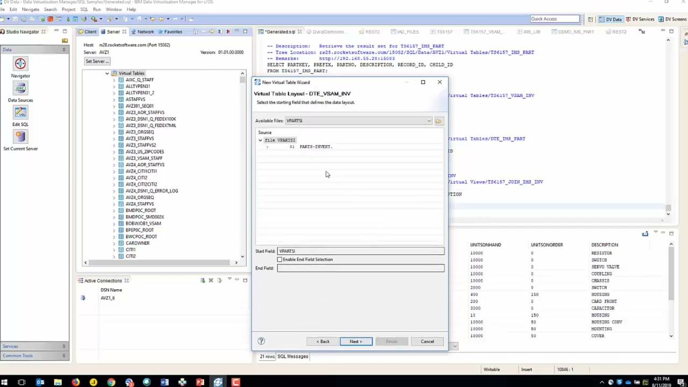Screen dimensions: 688x387
Task: Open the Data Sources icon
Action: tap(20, 88)
